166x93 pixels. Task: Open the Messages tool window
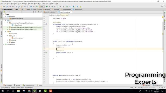pyautogui.click(x=8, y=85)
